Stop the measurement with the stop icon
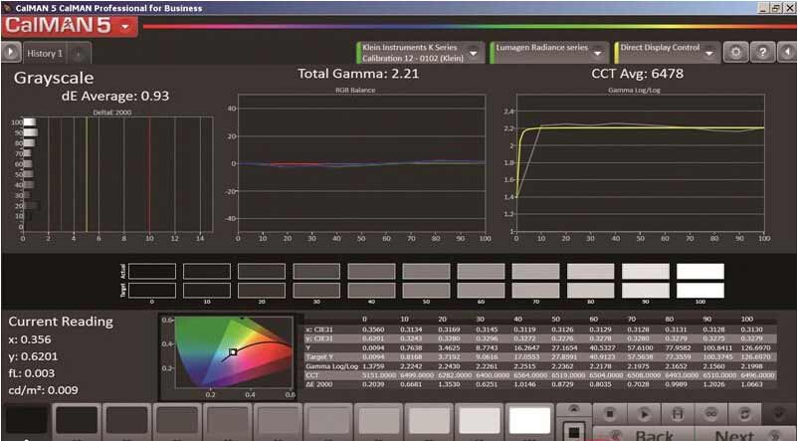 coord(612,412)
